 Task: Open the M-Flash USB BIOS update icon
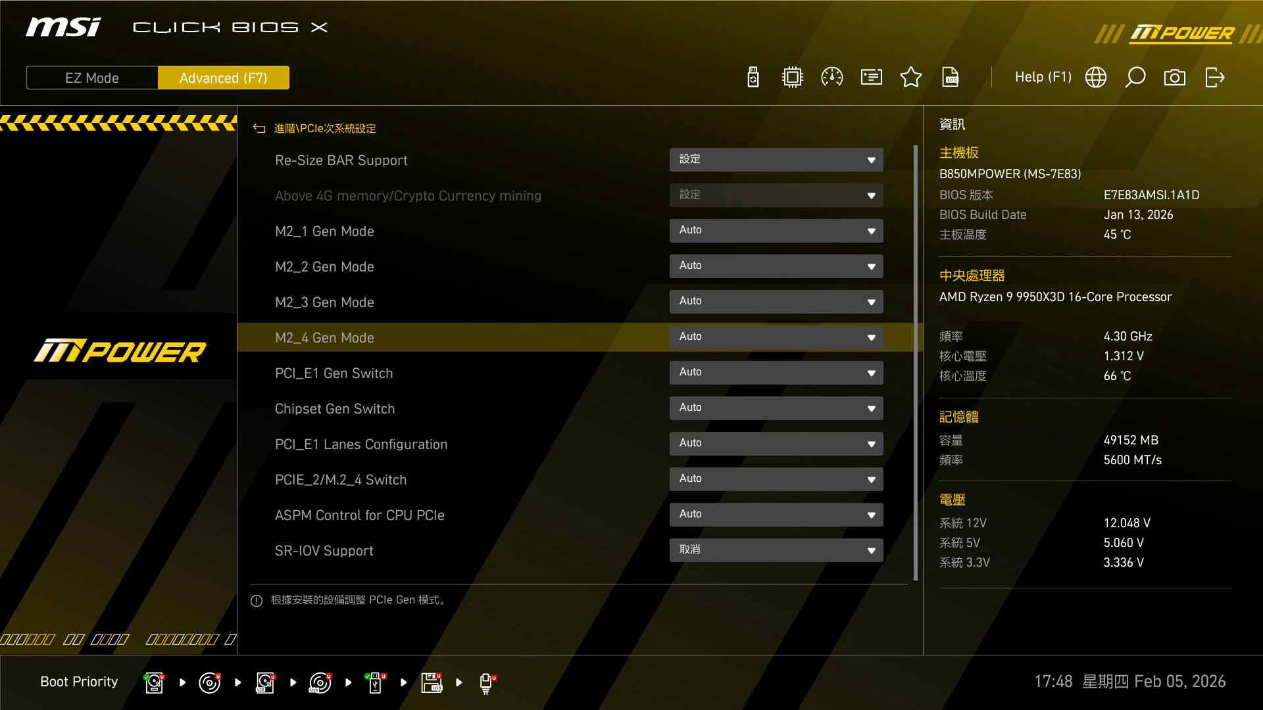[753, 78]
